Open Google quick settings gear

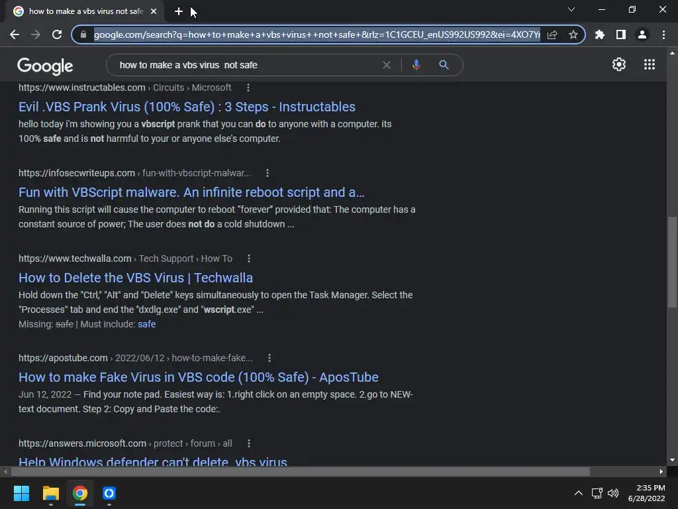click(619, 64)
